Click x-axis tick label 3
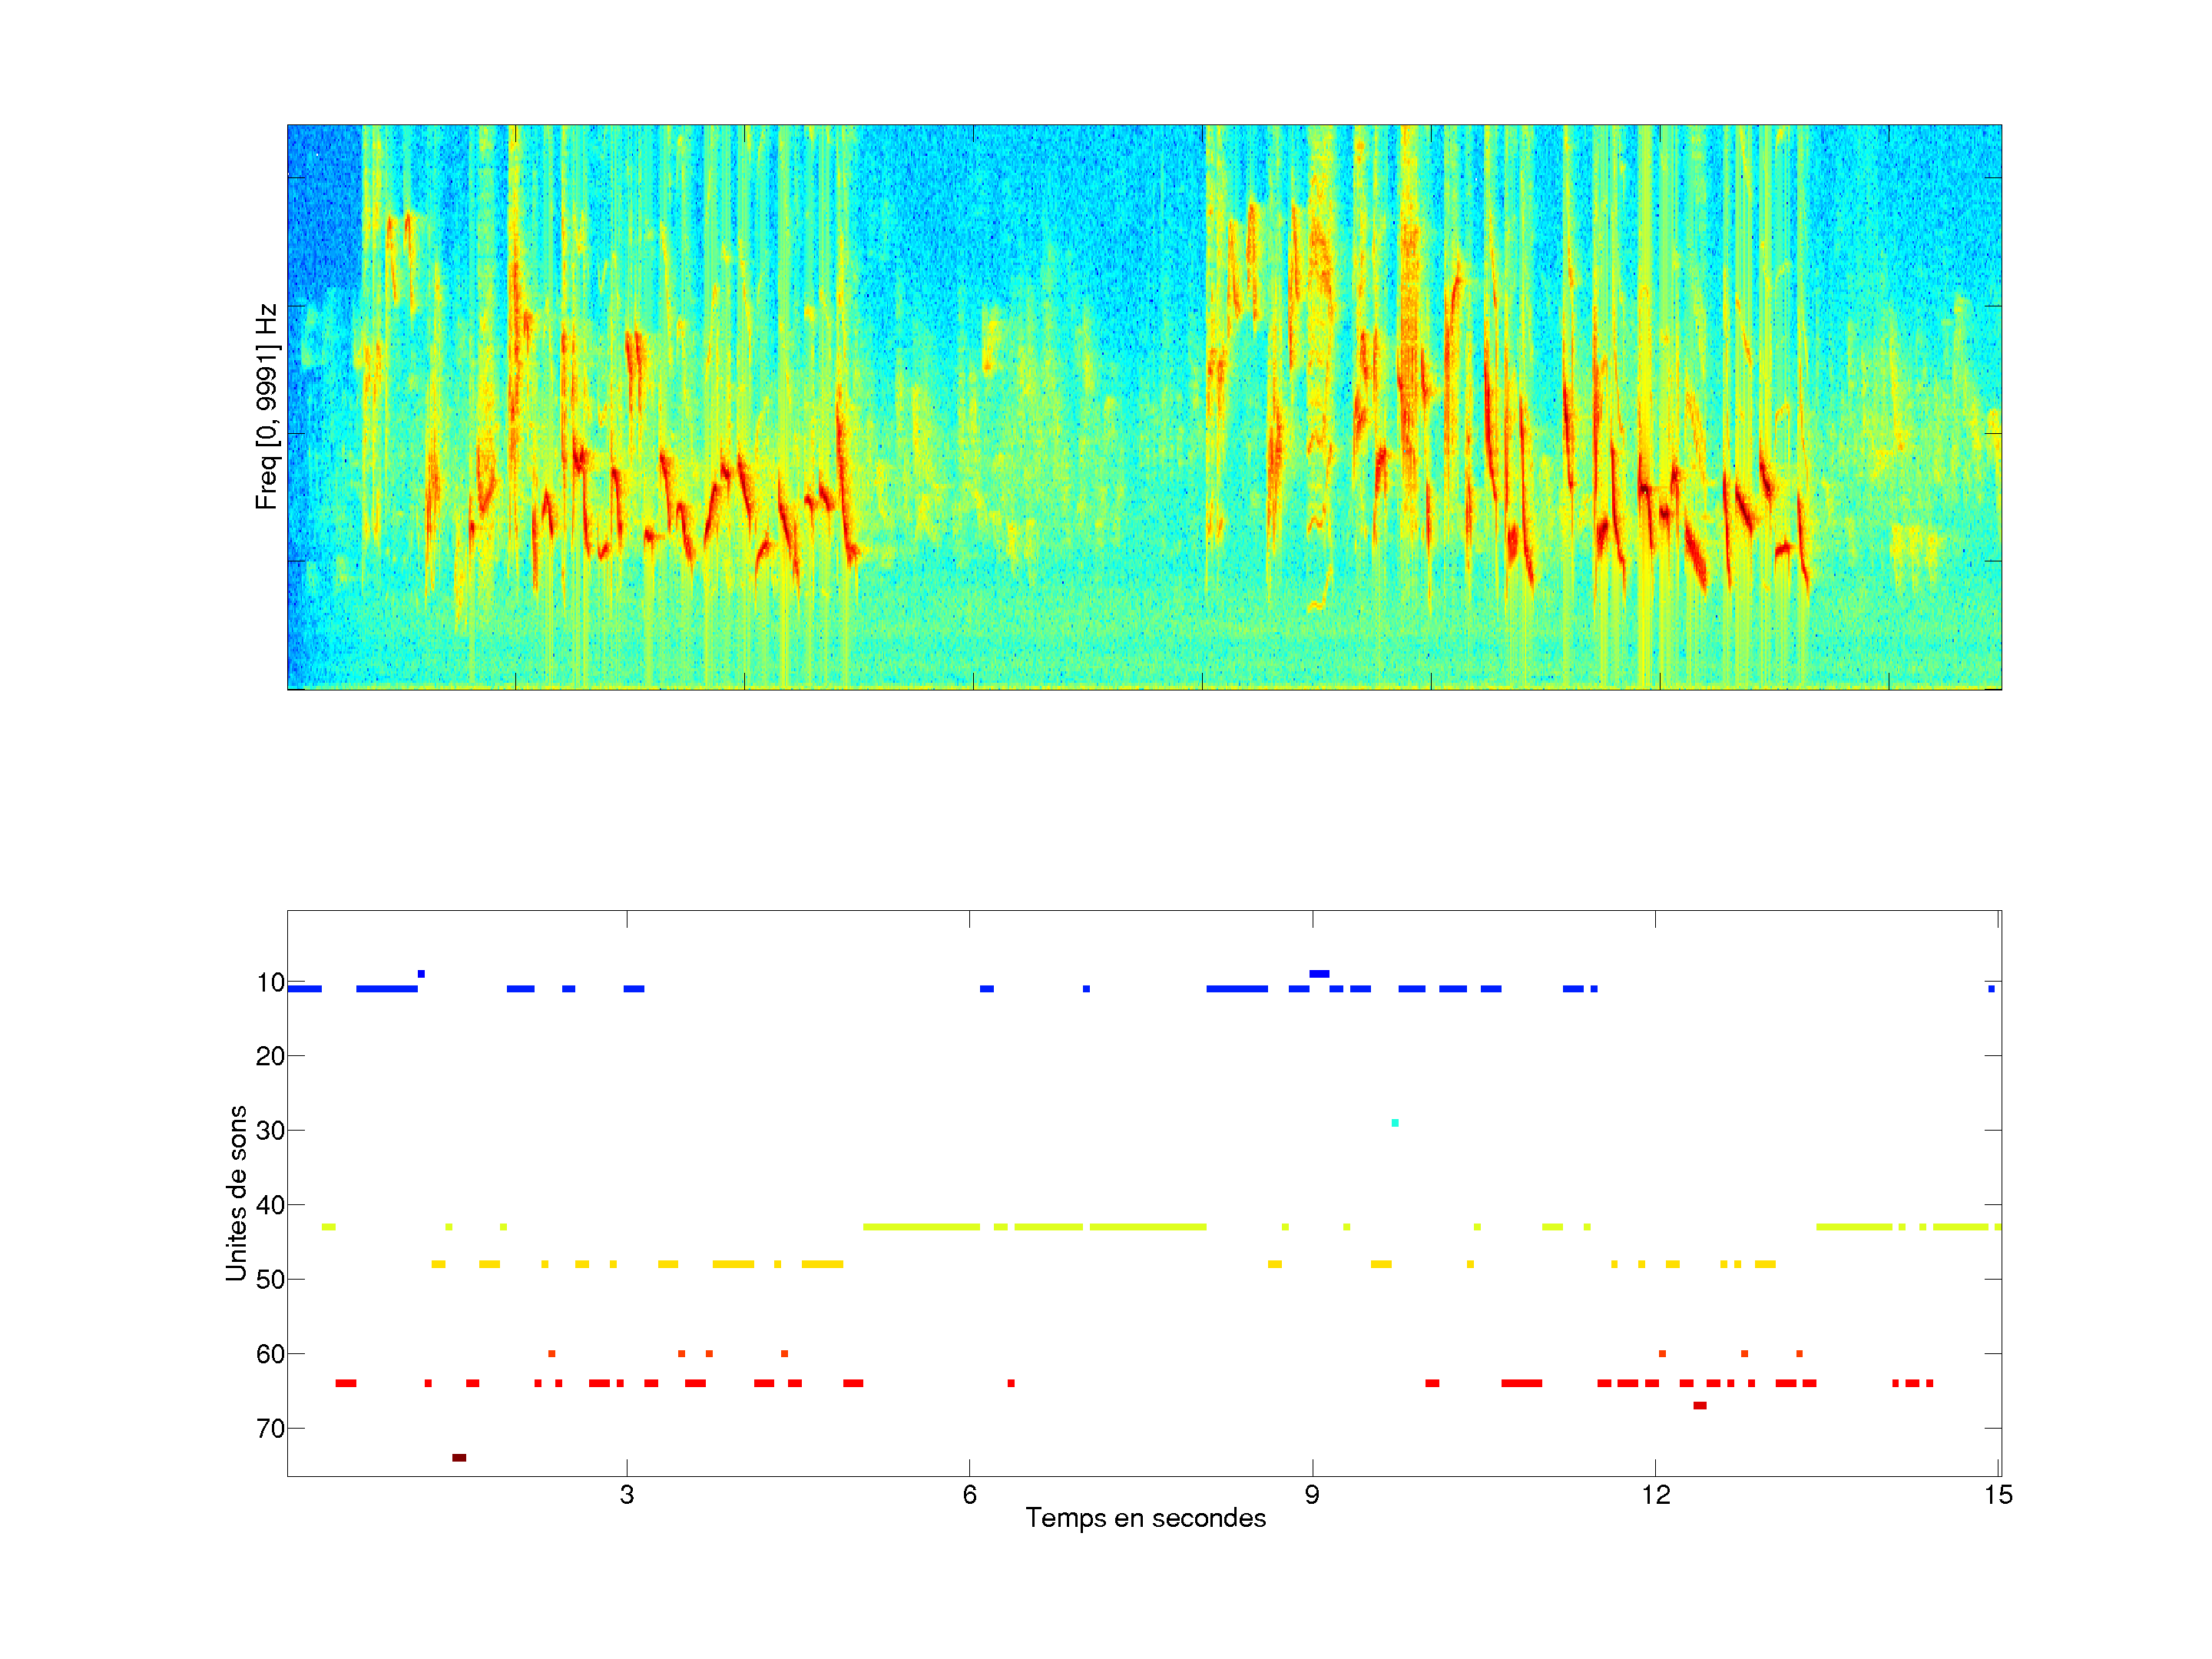The height and width of the screenshot is (1659, 2212). 627,1495
